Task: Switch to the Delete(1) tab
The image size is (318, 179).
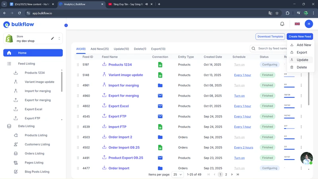Action: click(140, 49)
